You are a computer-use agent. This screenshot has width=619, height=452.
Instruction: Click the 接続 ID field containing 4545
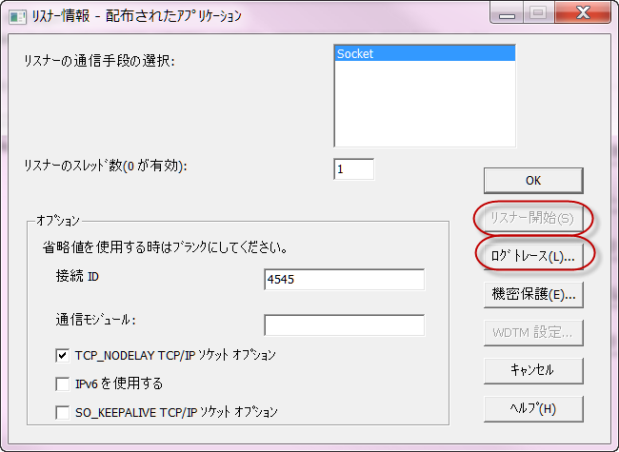(344, 279)
